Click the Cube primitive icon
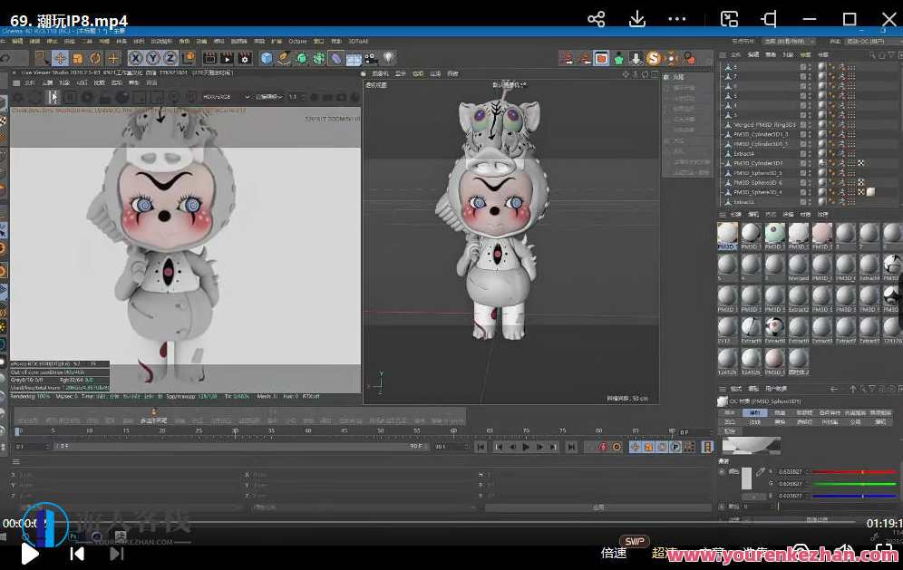 pyautogui.click(x=267, y=58)
